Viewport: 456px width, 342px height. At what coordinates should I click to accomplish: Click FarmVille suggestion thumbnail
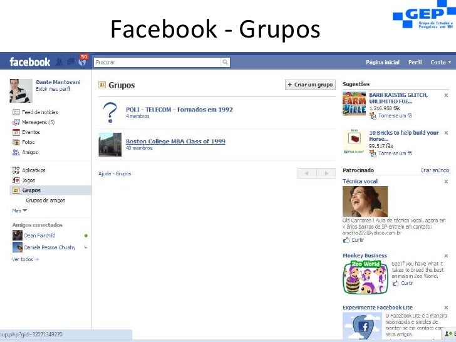tap(354, 103)
